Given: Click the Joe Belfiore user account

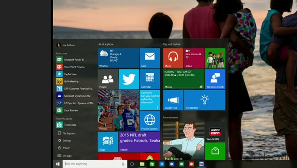Looking at the screenshot, I should coord(65,45).
